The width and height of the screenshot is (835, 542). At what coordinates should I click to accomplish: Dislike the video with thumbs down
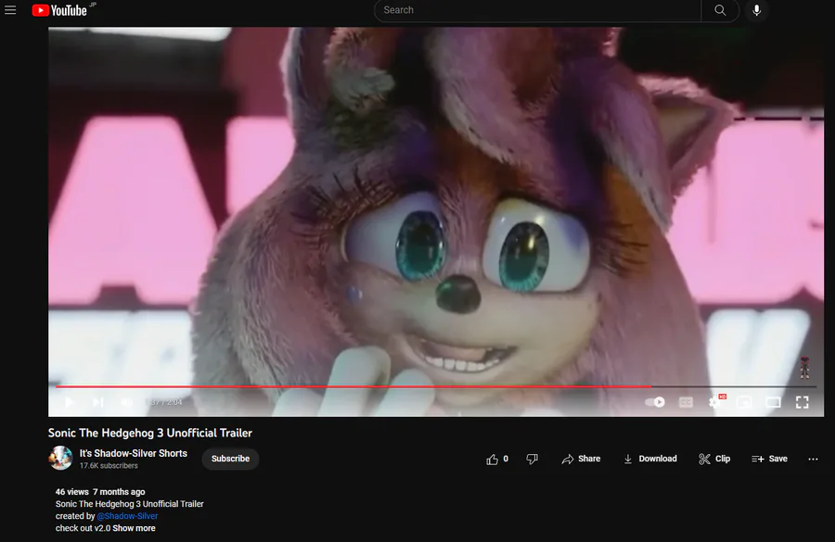pyautogui.click(x=532, y=459)
